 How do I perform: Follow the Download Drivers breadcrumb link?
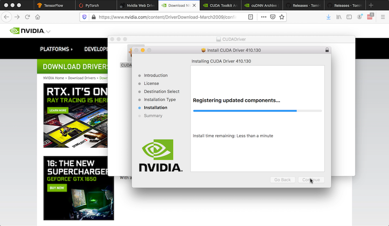pyautogui.click(x=82, y=78)
